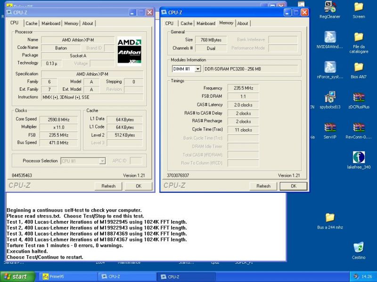Click the Multiplier x 11.0 field
This screenshot has height=282, width=377.
coord(58,127)
